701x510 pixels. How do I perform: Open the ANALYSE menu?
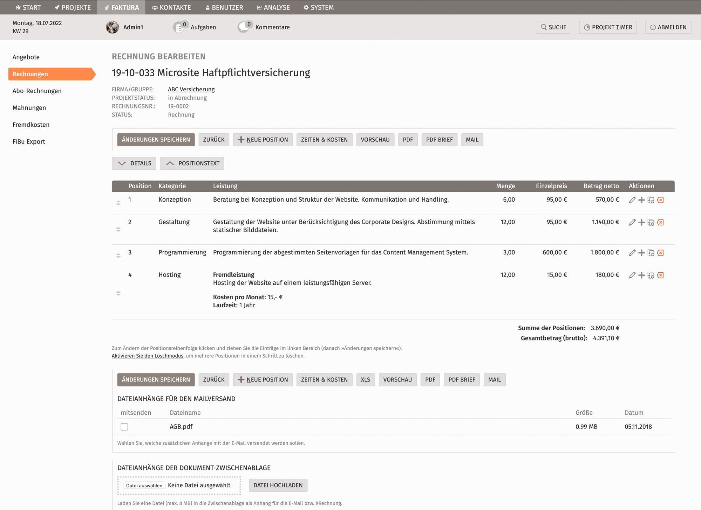point(273,7)
